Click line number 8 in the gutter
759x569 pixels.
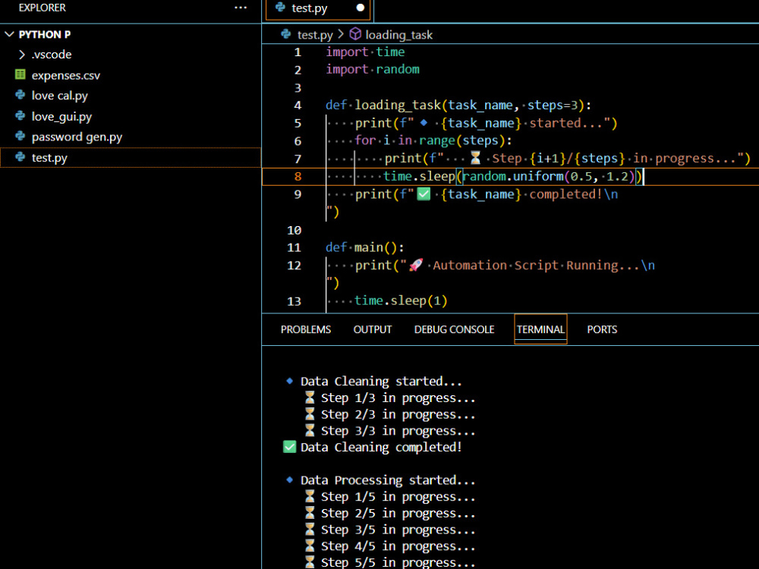click(298, 177)
